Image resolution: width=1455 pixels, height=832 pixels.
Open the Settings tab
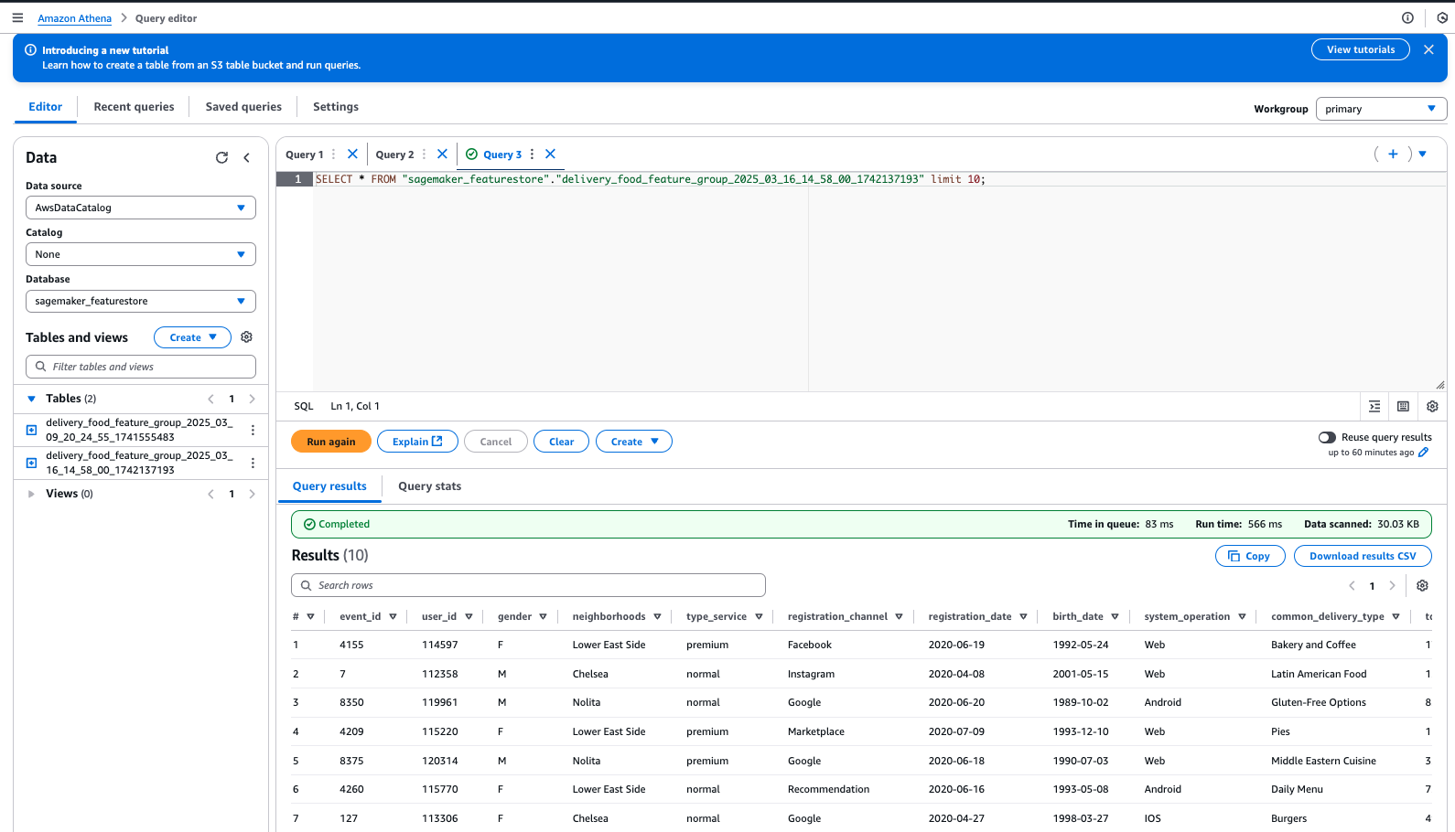pyautogui.click(x=336, y=107)
